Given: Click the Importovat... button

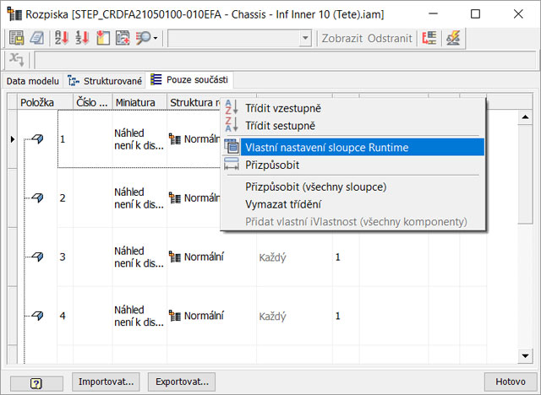Looking at the screenshot, I should point(106,381).
